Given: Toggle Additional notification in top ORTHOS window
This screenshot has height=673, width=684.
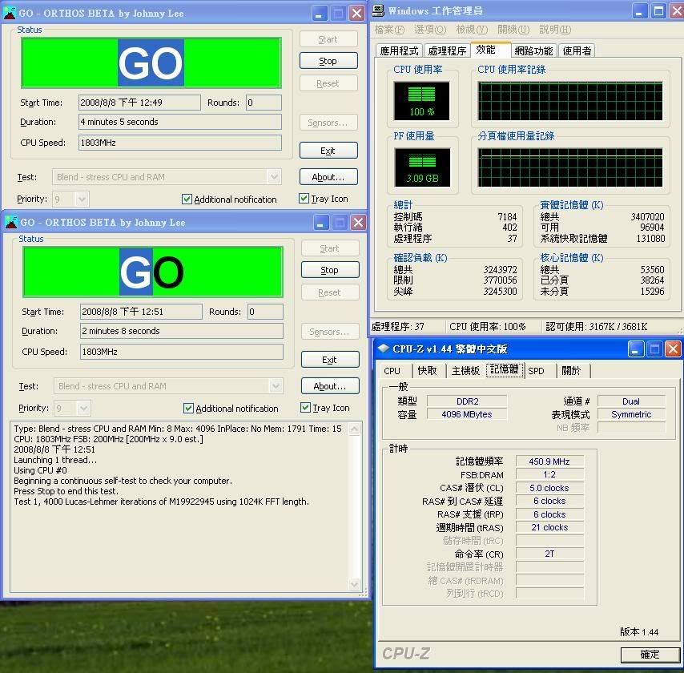Looking at the screenshot, I should (x=187, y=199).
